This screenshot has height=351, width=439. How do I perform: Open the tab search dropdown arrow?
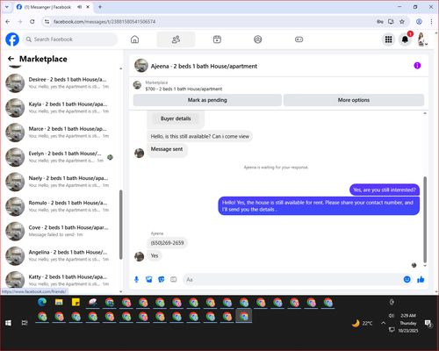click(7, 7)
